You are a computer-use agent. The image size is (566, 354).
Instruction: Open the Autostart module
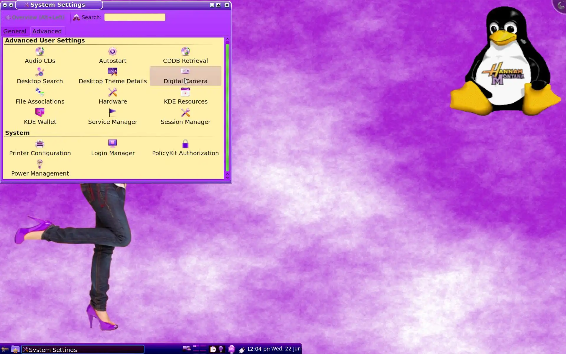pyautogui.click(x=113, y=55)
